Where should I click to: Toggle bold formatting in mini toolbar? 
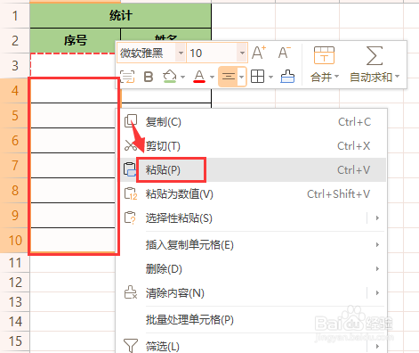point(149,77)
